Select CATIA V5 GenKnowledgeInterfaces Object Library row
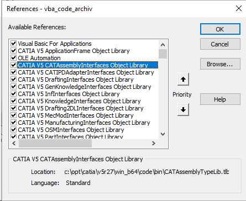Viewport: 246px width, 201px height. pyautogui.click(x=85, y=87)
